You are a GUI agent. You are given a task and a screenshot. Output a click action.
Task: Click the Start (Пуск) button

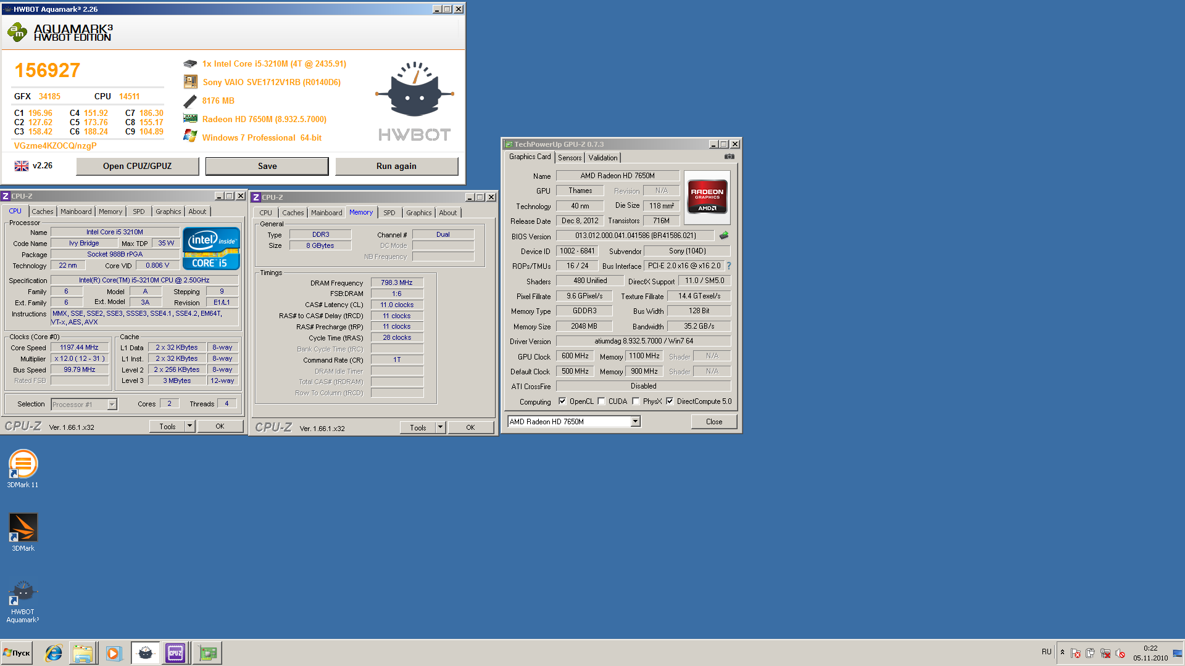[17, 653]
